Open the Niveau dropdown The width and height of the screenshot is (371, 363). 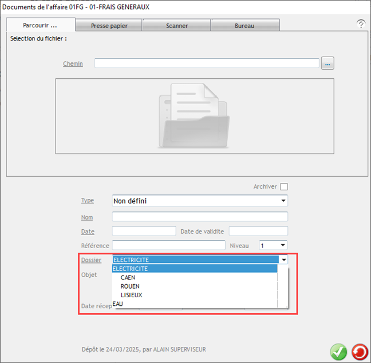[x=283, y=245]
